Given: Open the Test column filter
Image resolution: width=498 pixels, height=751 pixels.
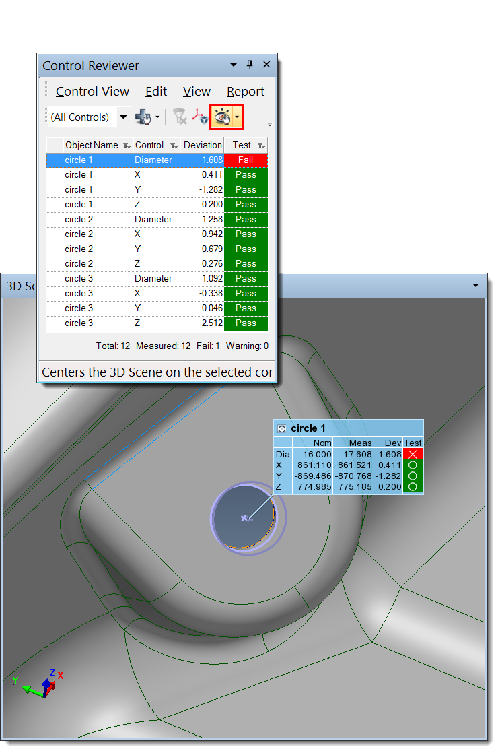Looking at the screenshot, I should point(260,145).
